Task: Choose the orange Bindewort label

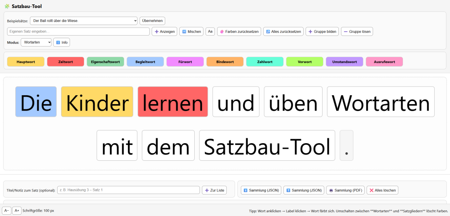Action: click(x=225, y=62)
